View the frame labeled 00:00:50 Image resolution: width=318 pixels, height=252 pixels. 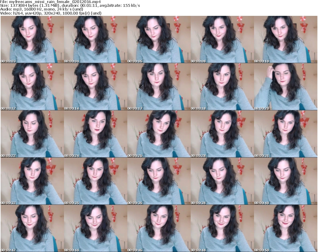(x=285, y=228)
